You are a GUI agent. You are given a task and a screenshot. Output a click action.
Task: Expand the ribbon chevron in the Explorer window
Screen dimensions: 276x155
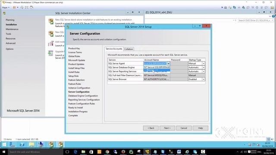(270, 16)
